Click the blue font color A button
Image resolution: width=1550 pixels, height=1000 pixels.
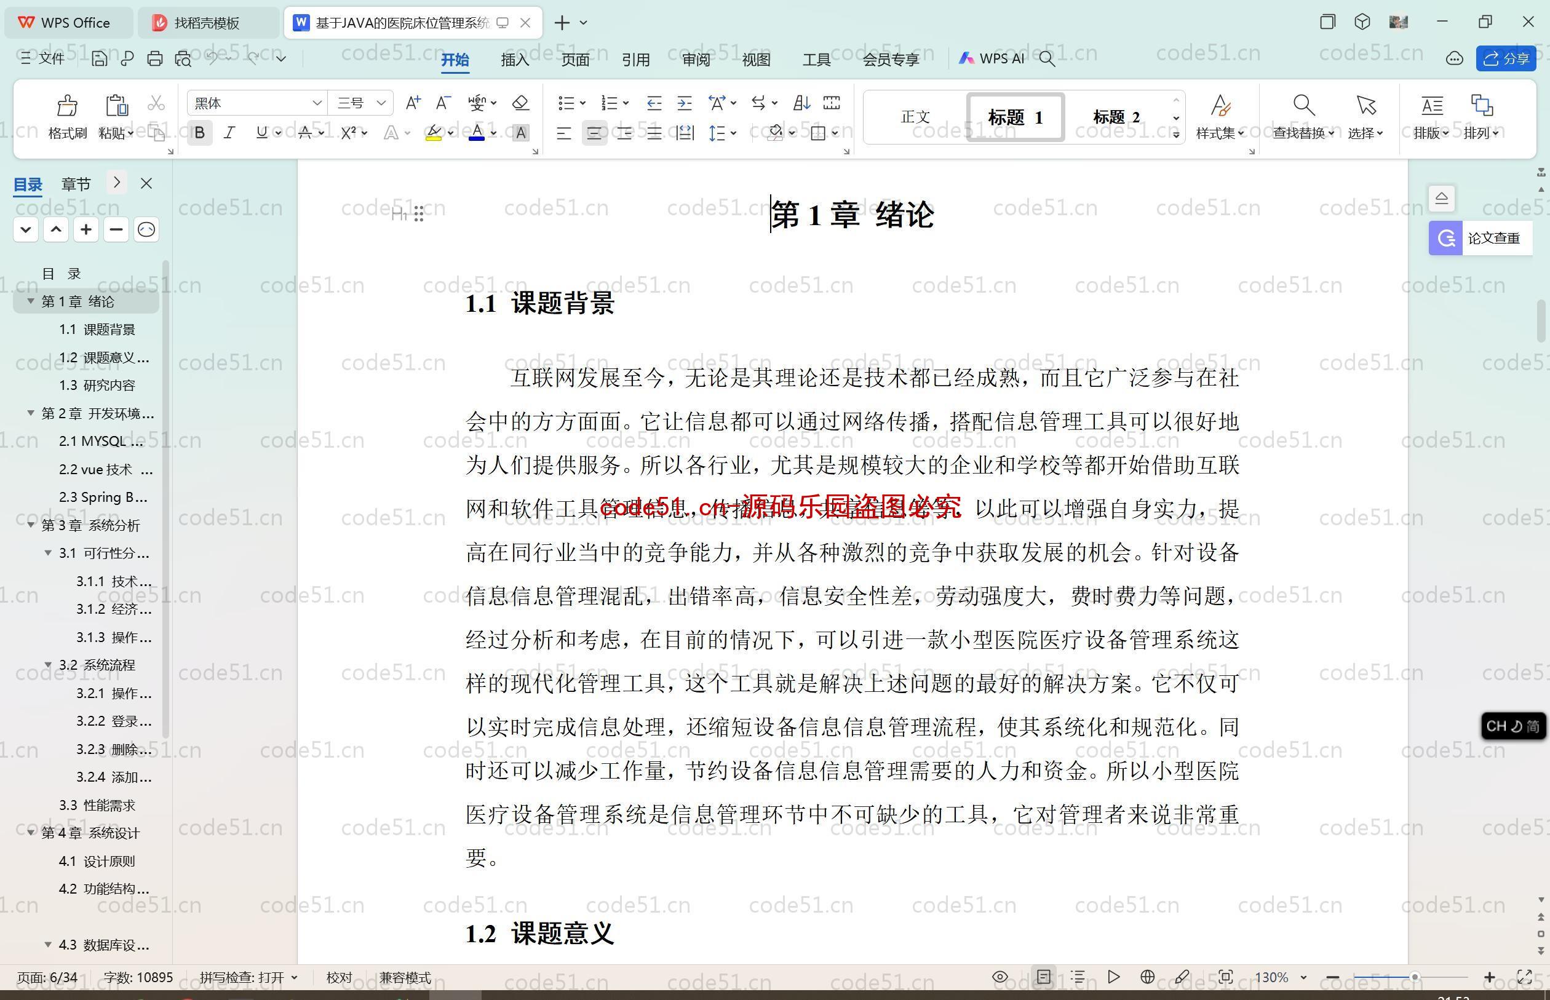pos(477,133)
